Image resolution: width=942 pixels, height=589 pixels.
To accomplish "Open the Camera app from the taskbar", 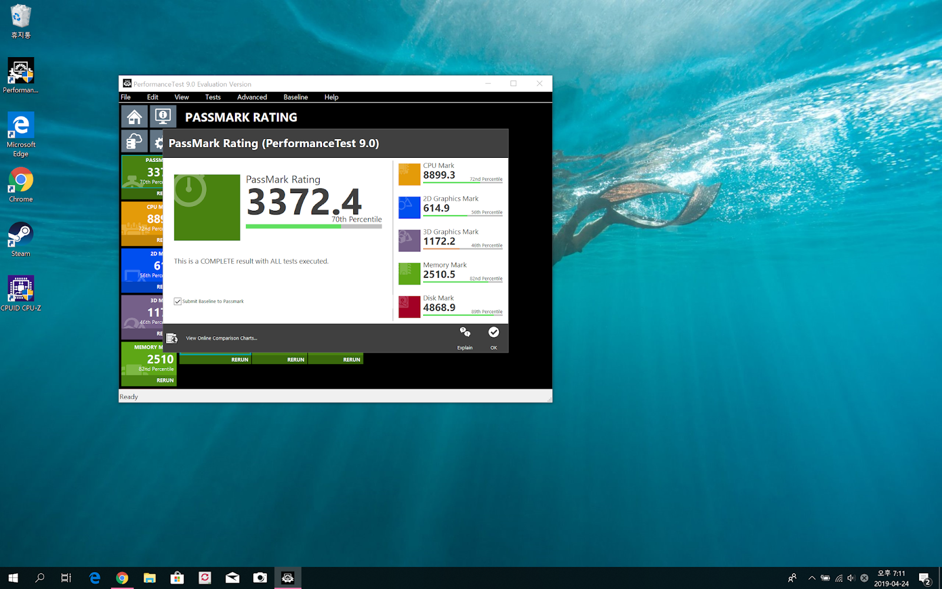I will [260, 578].
